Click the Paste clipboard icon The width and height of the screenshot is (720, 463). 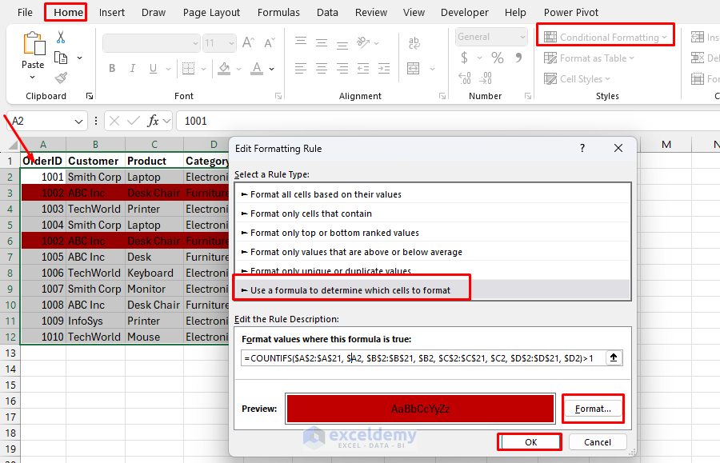pos(34,44)
